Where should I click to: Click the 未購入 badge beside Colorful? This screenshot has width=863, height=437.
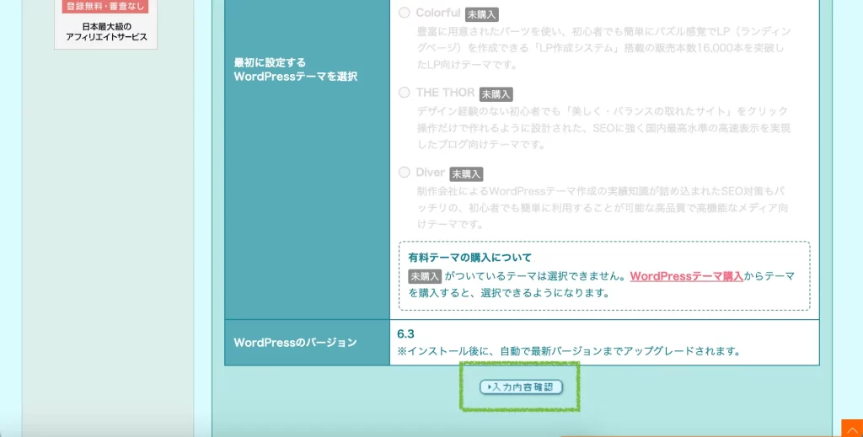tap(482, 14)
